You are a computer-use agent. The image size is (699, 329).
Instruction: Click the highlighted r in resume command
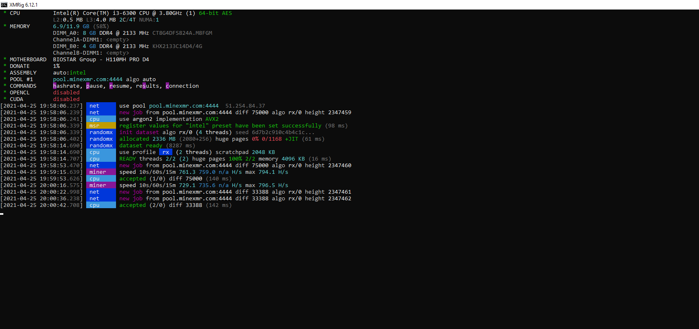click(111, 86)
